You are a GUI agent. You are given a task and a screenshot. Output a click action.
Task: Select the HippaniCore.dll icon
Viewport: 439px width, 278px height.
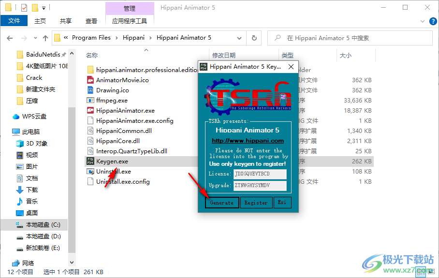coord(90,141)
